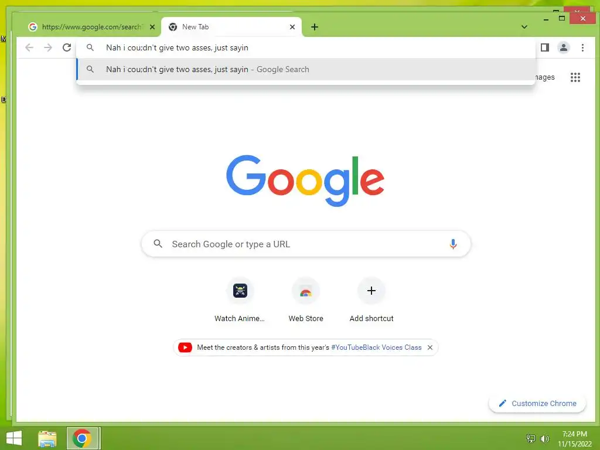
Task: Expand the tab search chevron
Action: (x=524, y=27)
